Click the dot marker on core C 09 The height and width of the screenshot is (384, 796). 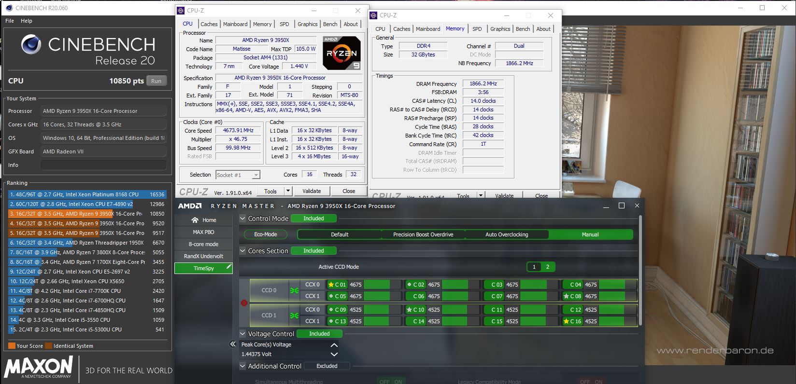[x=331, y=310]
